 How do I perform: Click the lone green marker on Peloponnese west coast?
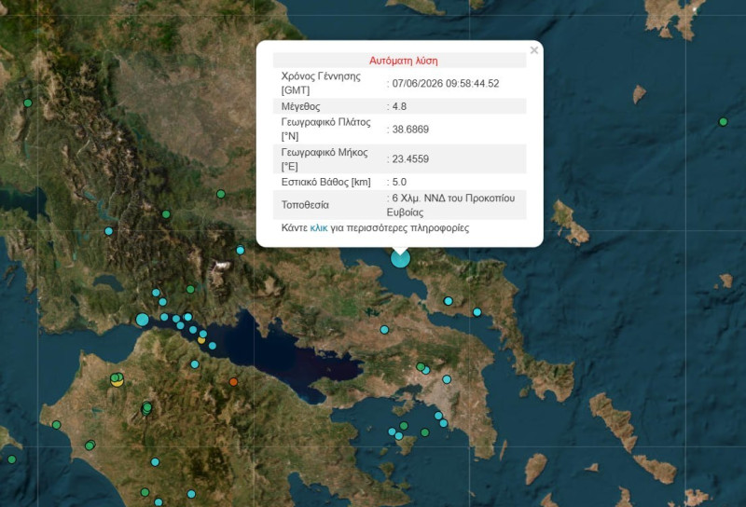(57, 425)
